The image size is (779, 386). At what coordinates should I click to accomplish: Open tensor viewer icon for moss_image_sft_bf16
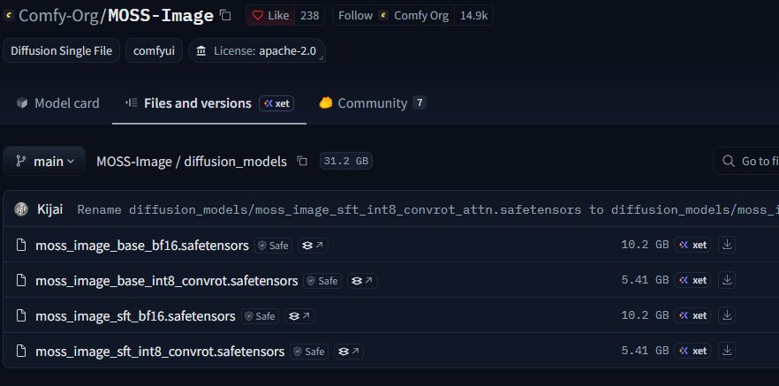299,316
